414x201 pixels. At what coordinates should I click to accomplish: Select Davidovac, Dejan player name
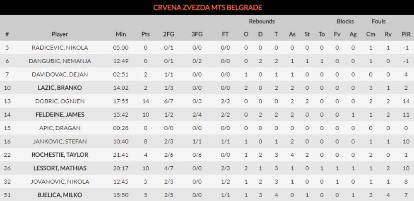[x=60, y=74]
